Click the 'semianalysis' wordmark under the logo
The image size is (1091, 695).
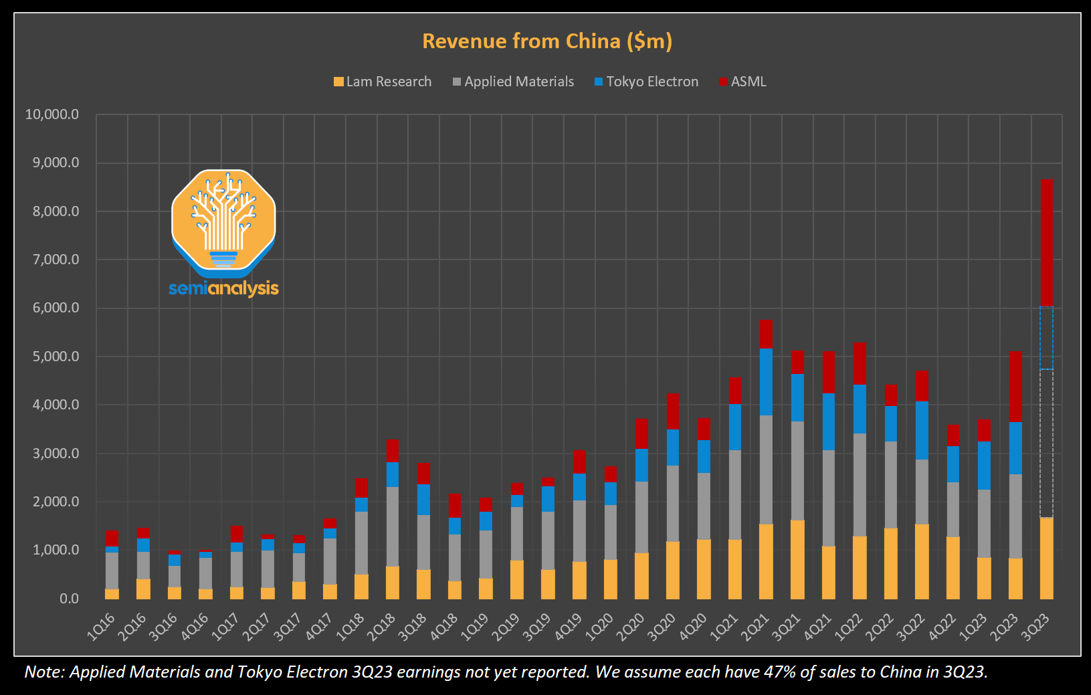click(x=223, y=288)
